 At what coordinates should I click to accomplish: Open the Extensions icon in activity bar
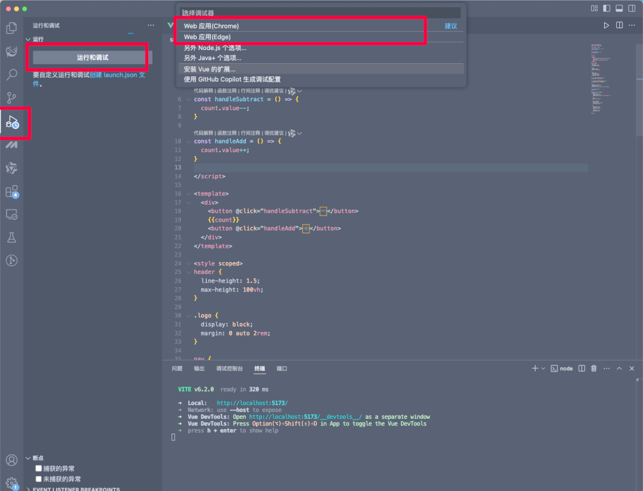(x=12, y=191)
